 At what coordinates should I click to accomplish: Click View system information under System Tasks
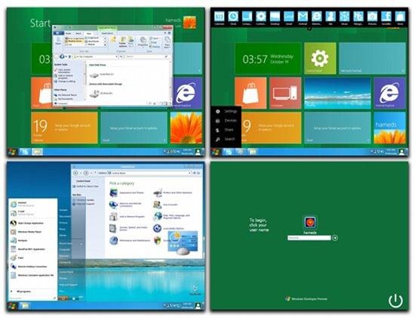tap(63, 71)
